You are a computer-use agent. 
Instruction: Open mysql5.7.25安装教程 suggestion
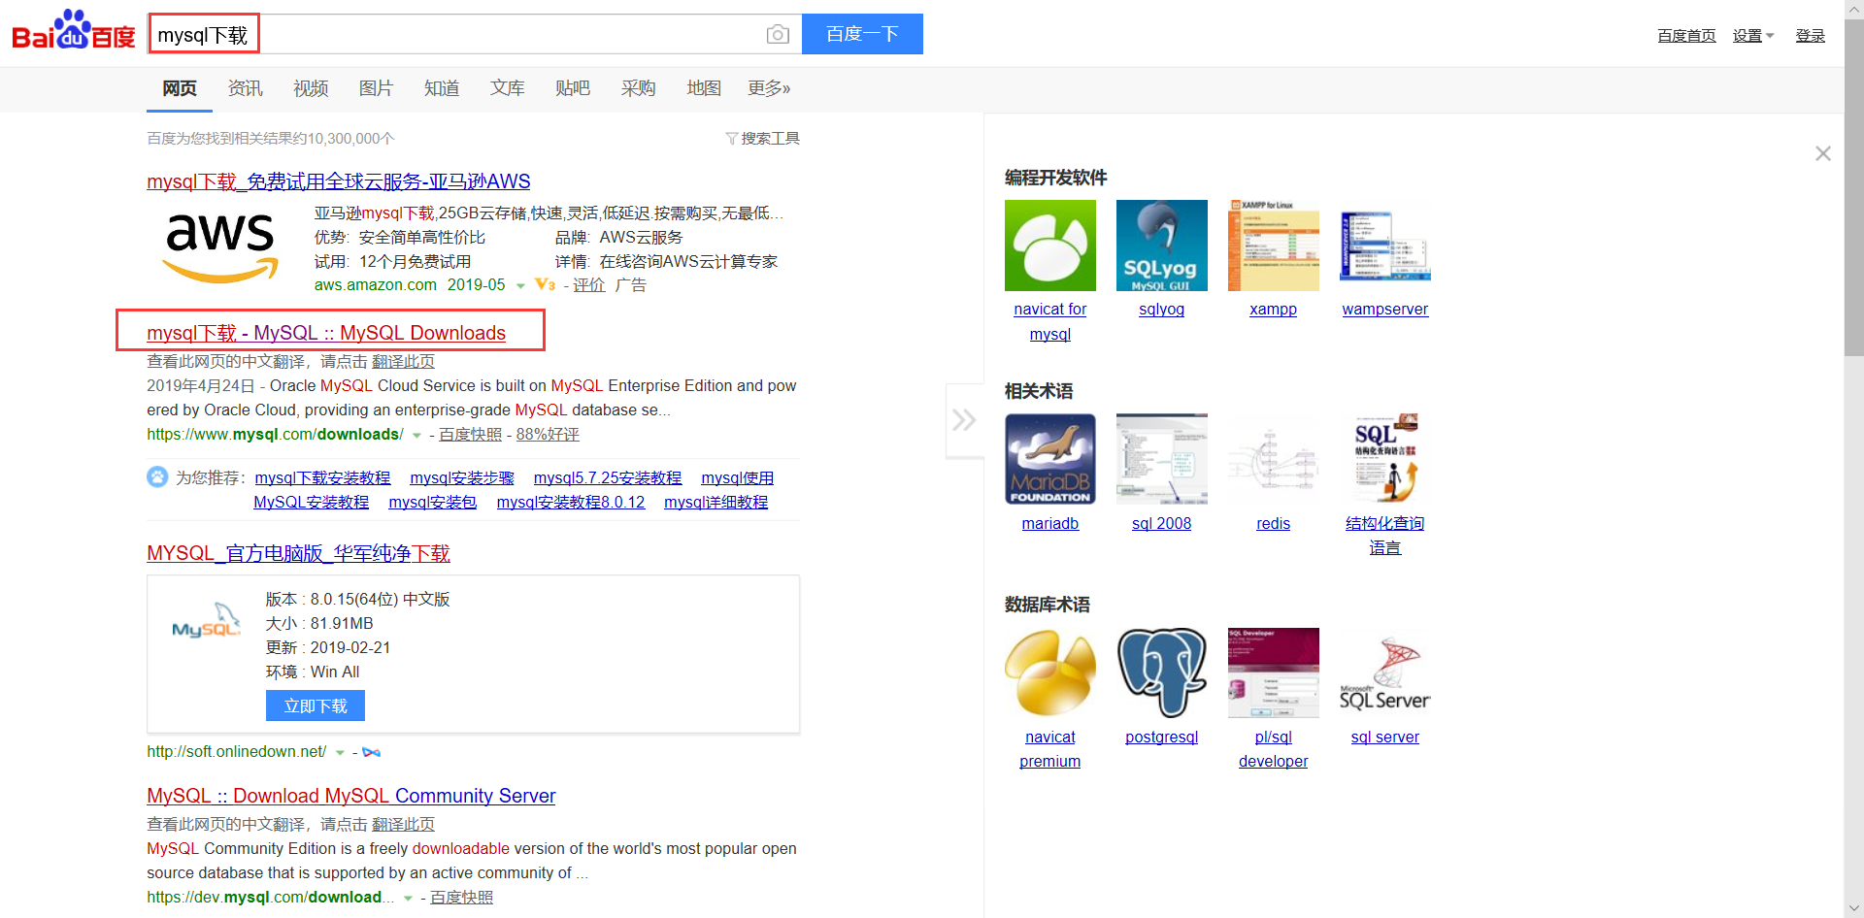pyautogui.click(x=608, y=477)
